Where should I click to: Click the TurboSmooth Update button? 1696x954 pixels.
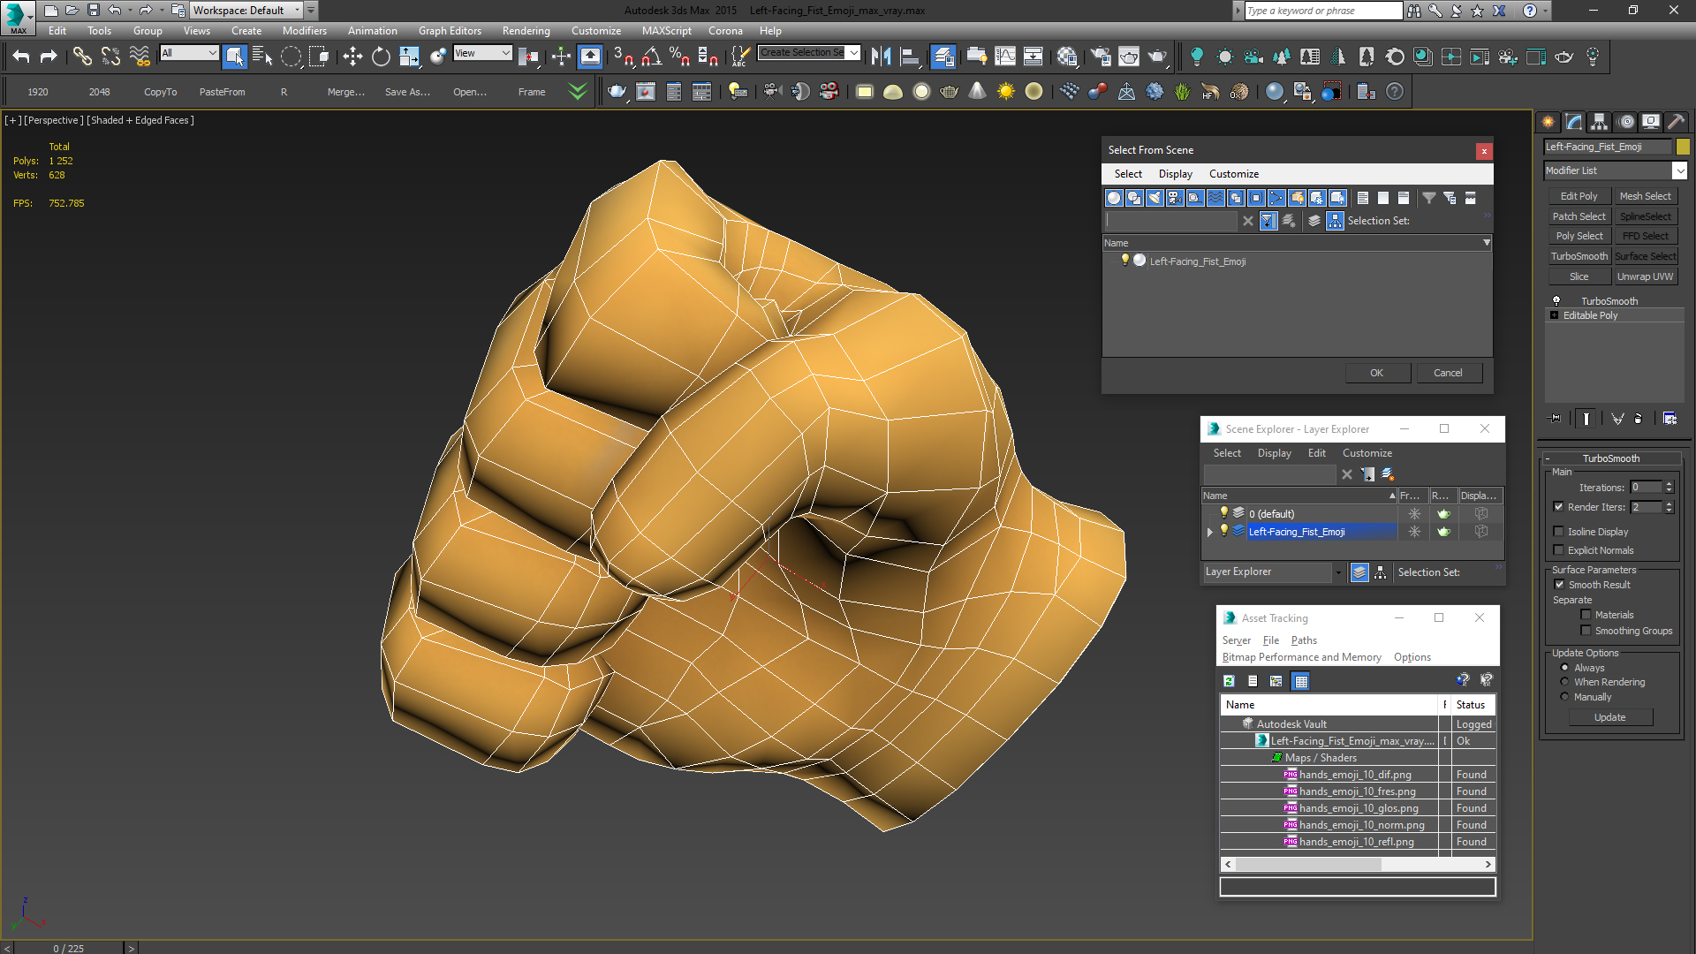pos(1609,717)
